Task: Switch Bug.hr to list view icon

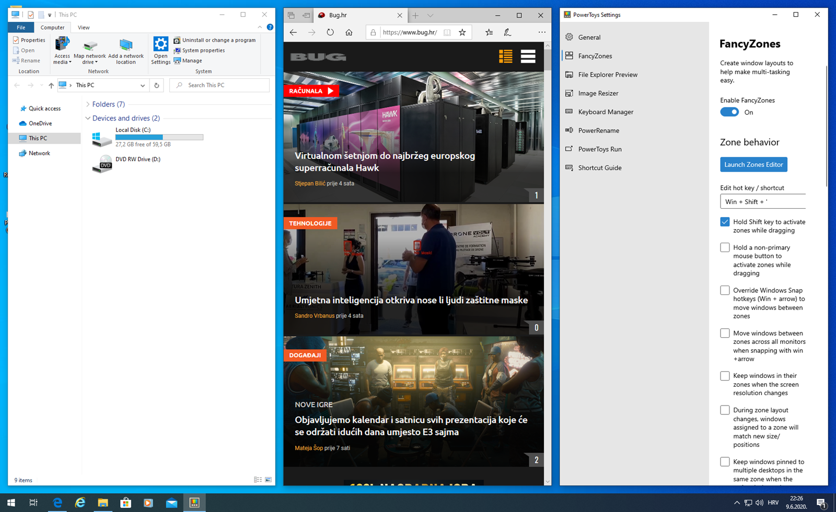Action: click(505, 56)
